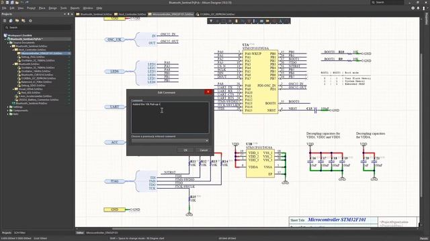Image resolution: width=430 pixels, height=241 pixels.
Task: Select the Arc drawing tool in Active Bar
Action: pos(287,21)
